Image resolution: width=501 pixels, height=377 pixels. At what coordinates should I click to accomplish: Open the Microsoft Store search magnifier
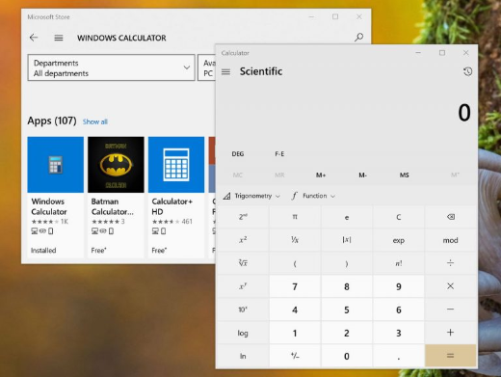(x=358, y=38)
